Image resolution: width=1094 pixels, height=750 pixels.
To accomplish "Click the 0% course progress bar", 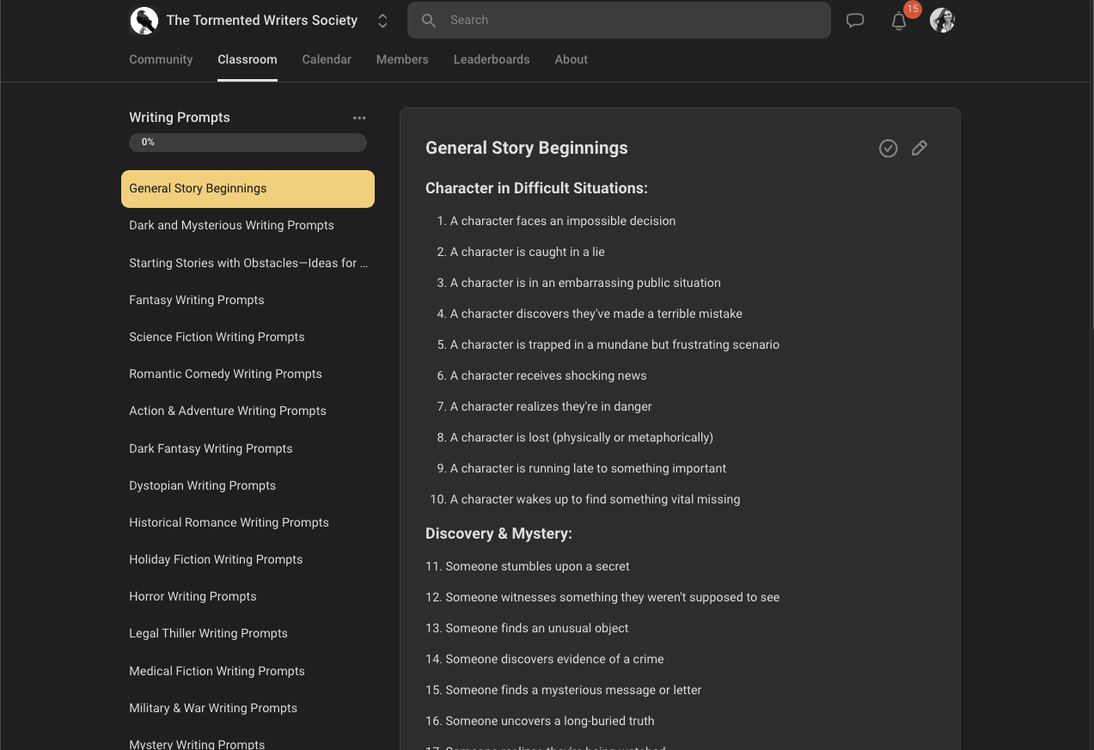I will point(248,142).
